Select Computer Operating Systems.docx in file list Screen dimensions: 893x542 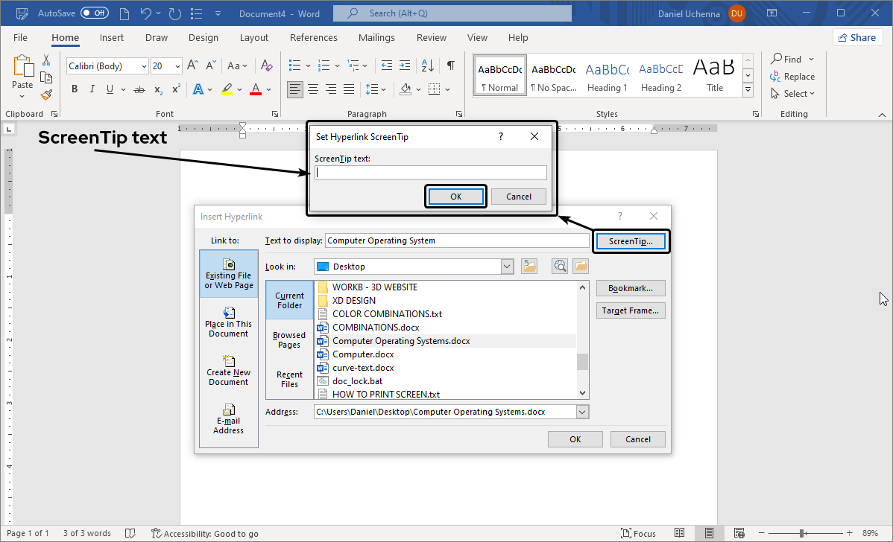click(x=400, y=340)
